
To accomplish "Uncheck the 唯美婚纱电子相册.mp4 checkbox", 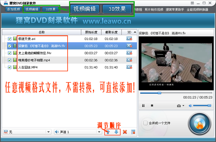I will (x=9, y=60).
